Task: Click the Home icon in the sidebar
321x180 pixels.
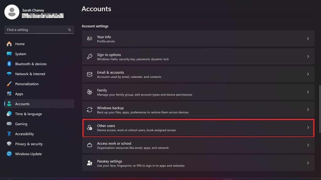Action: [x=10, y=44]
